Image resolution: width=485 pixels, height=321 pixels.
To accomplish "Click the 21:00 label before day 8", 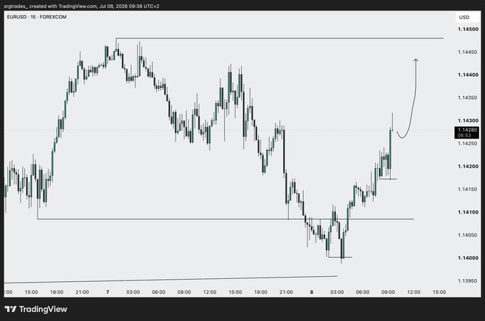I will click(286, 292).
